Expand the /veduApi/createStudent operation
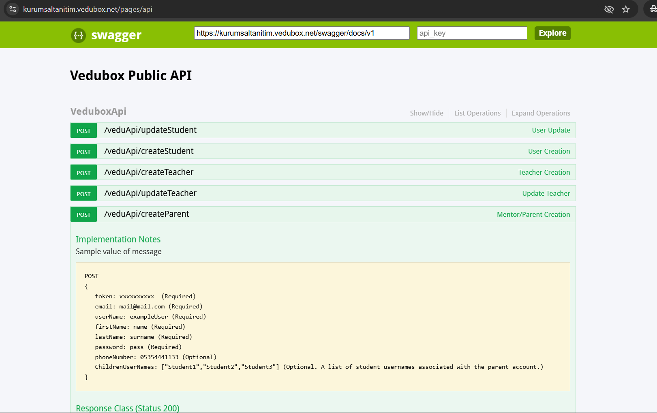 [149, 151]
